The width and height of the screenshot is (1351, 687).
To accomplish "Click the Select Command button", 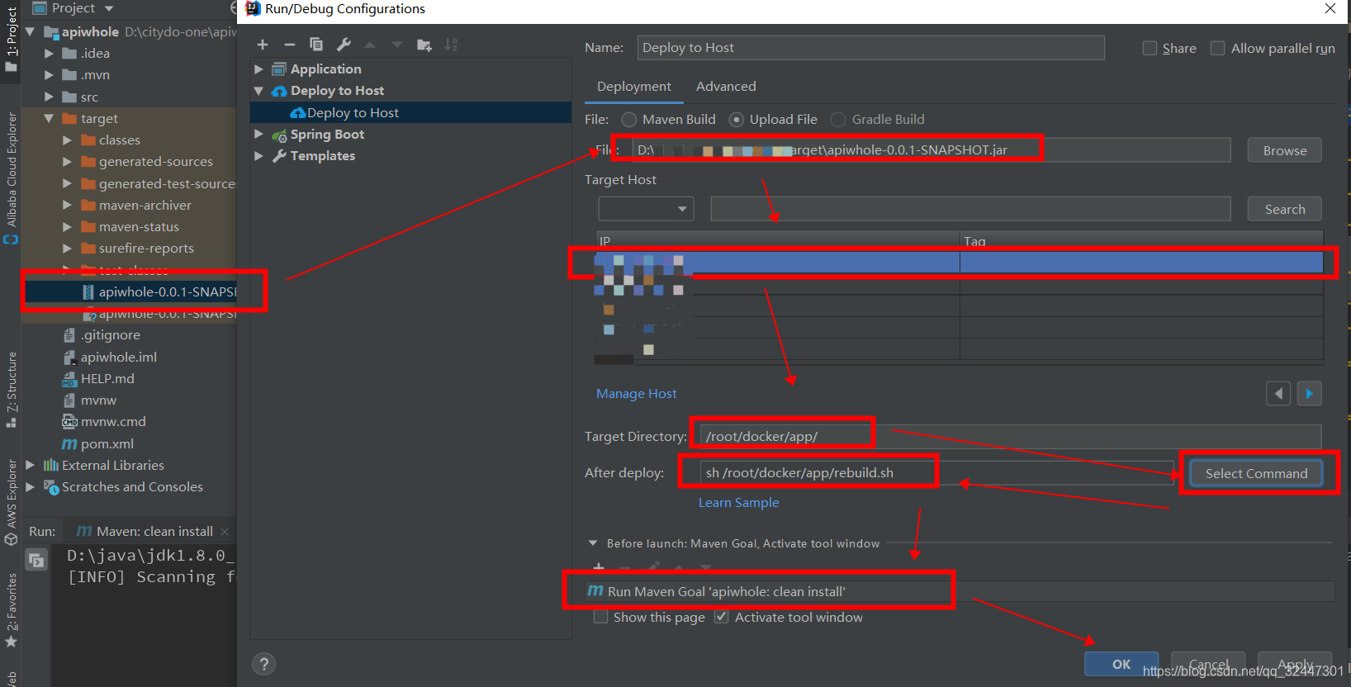I will click(1256, 473).
